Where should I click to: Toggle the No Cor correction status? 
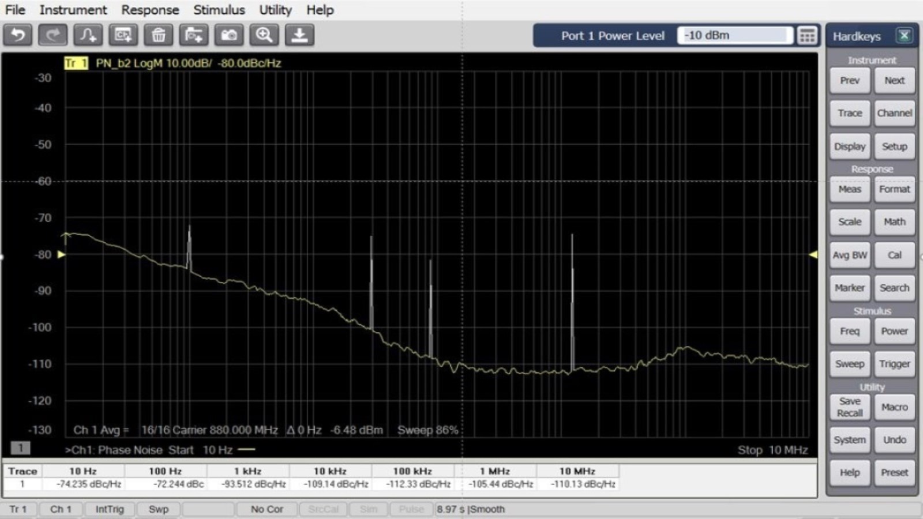[x=266, y=509]
